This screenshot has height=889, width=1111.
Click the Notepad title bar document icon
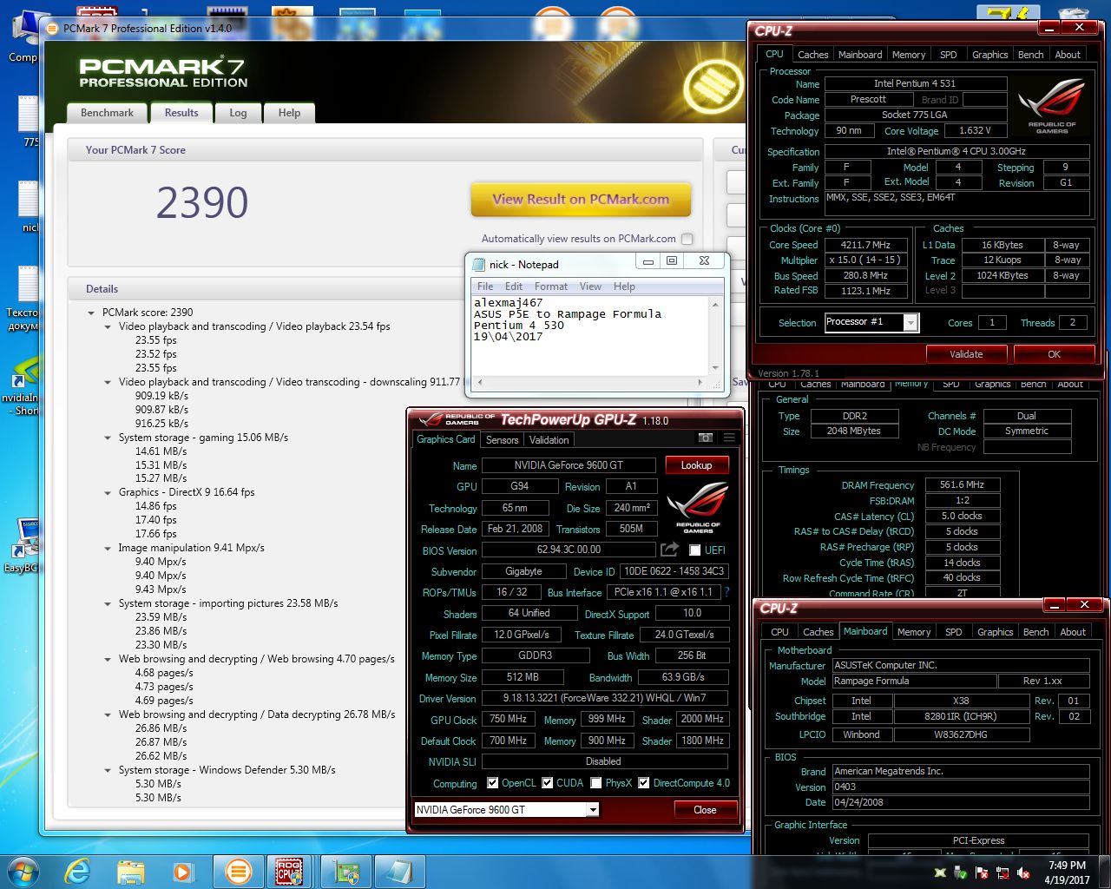[x=479, y=264]
